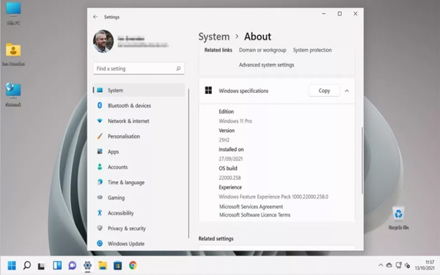The image size is (440, 275).
Task: Click the Accounts person icon
Action: 100,166
